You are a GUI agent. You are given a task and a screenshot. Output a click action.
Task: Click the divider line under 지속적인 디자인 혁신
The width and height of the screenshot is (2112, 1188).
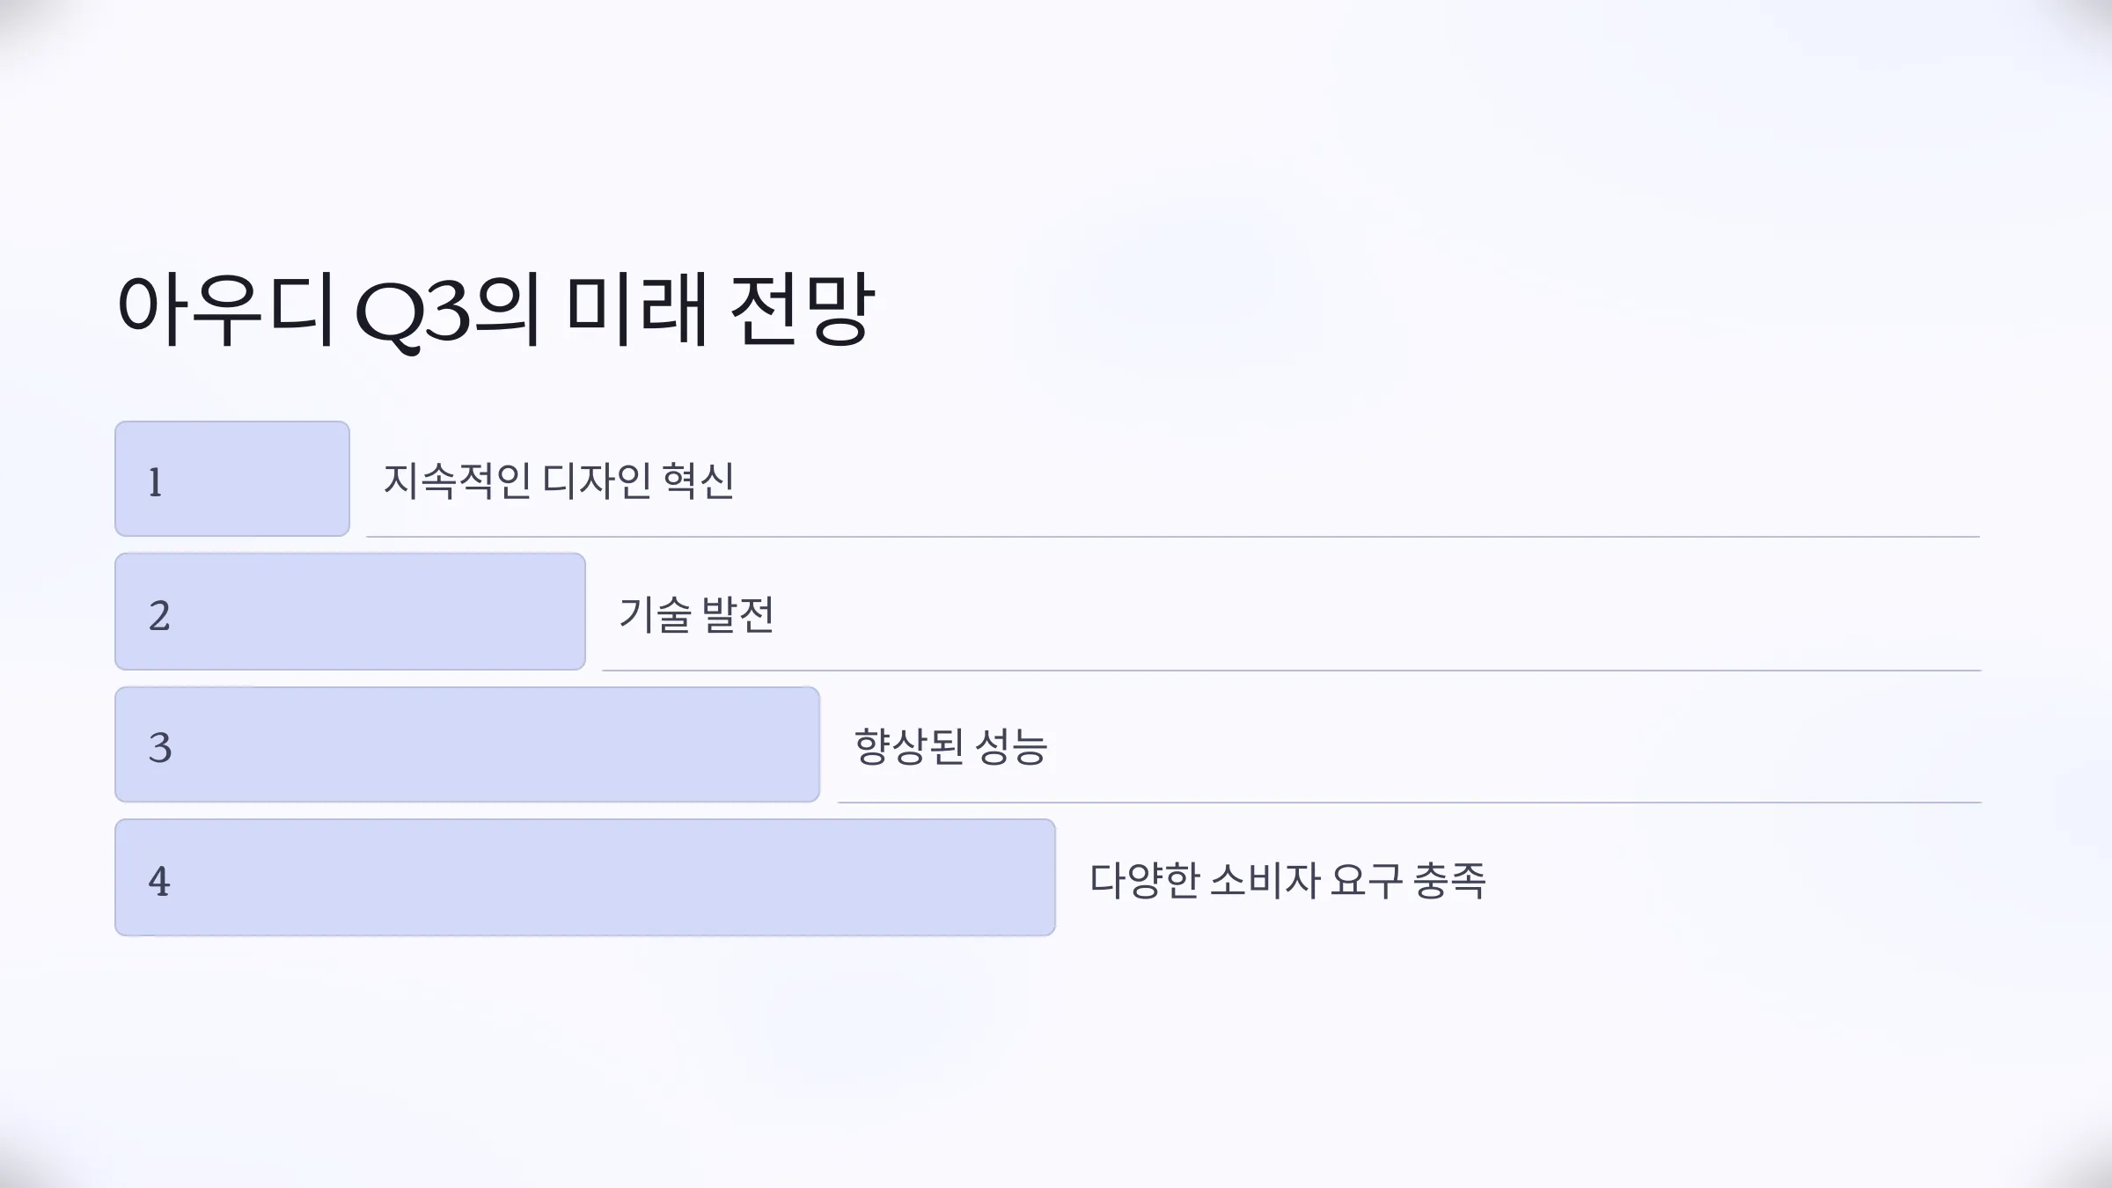(x=1173, y=536)
